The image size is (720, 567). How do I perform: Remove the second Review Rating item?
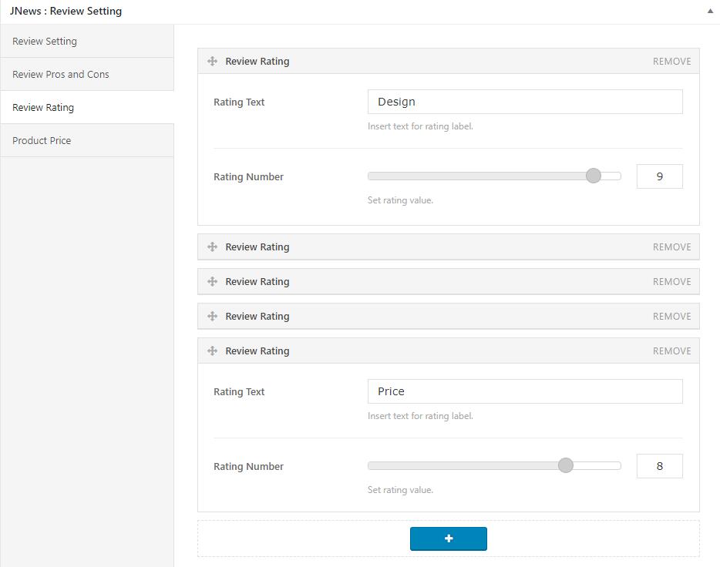click(x=671, y=247)
